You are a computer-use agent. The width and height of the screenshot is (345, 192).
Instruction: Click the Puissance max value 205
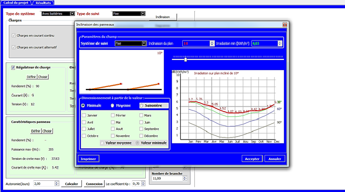click(51, 149)
